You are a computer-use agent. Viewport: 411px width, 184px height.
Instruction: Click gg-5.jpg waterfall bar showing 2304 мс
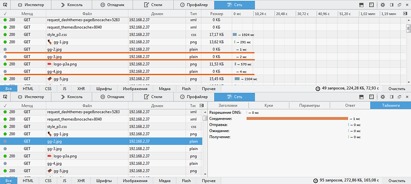(237, 79)
